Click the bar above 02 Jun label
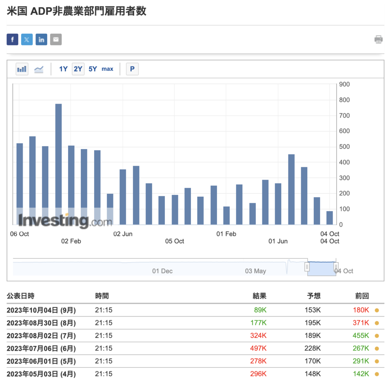Viewport: 387px width, 384px height. click(x=123, y=197)
